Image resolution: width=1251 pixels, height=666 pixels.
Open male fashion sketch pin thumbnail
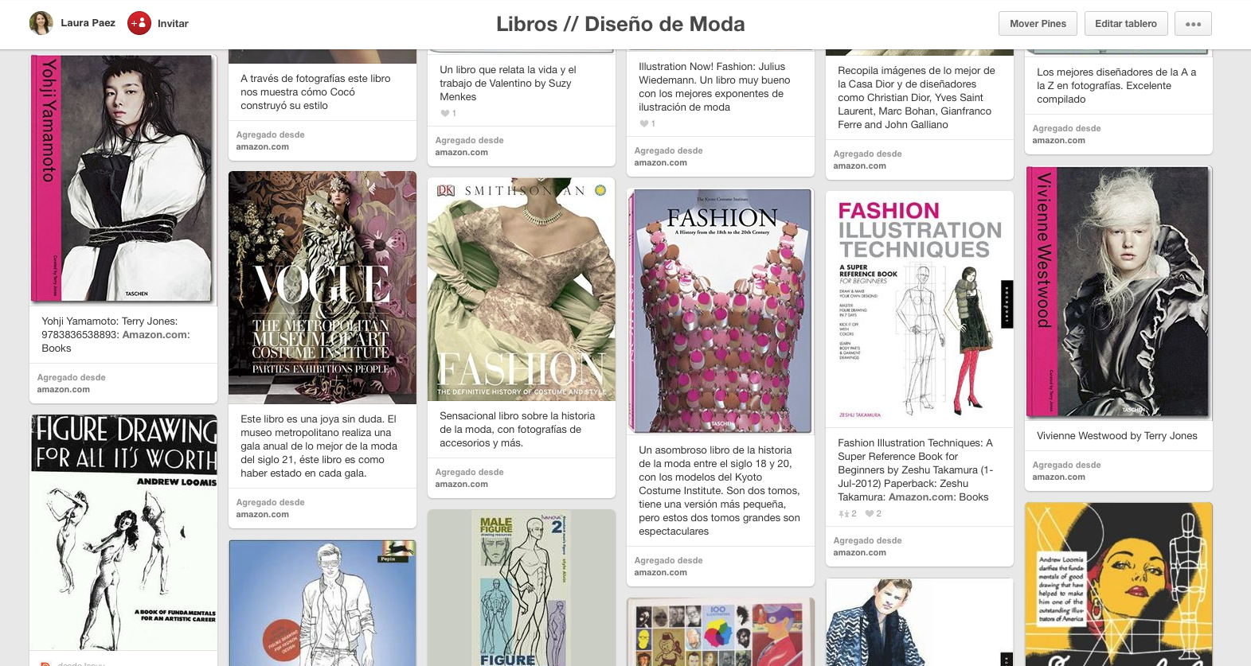pos(920,622)
